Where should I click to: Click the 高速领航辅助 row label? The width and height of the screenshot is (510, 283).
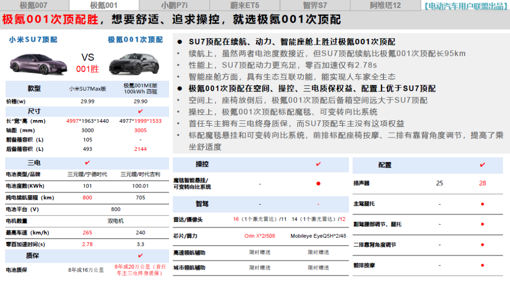[x=189, y=253]
